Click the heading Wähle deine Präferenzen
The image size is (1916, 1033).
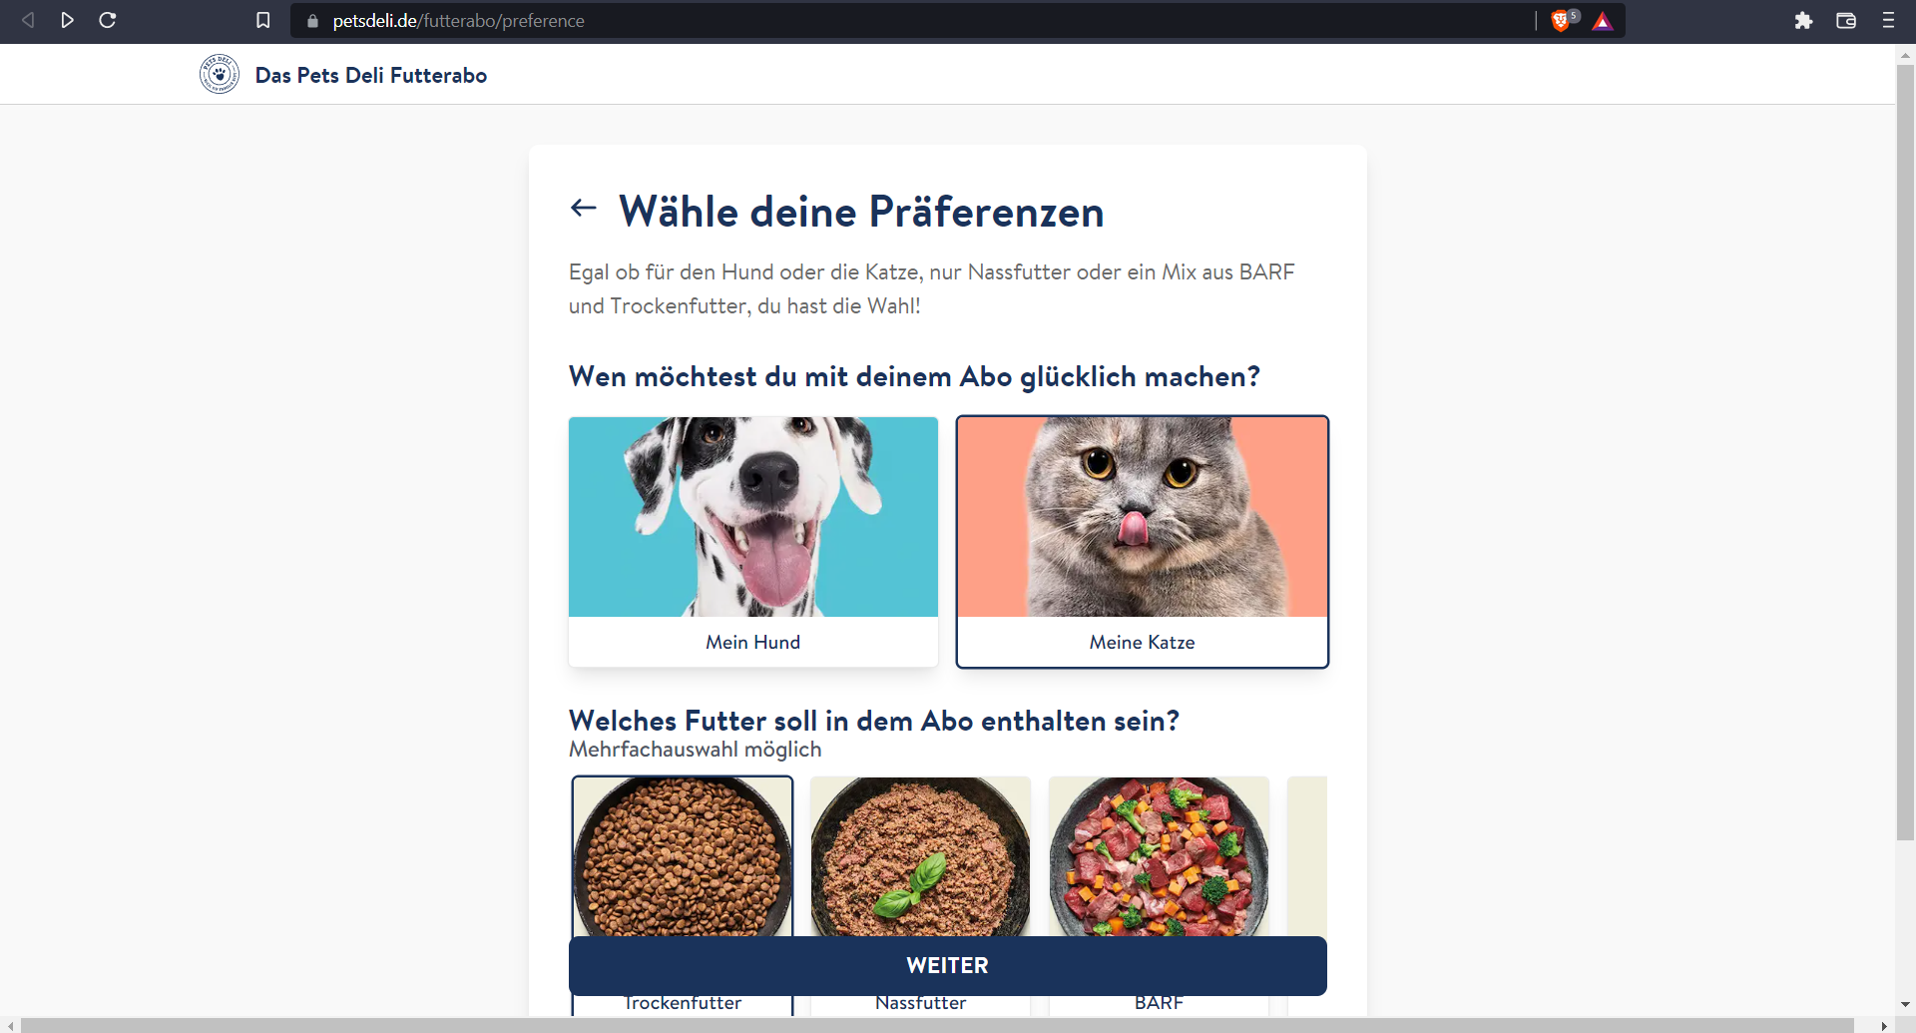click(861, 212)
